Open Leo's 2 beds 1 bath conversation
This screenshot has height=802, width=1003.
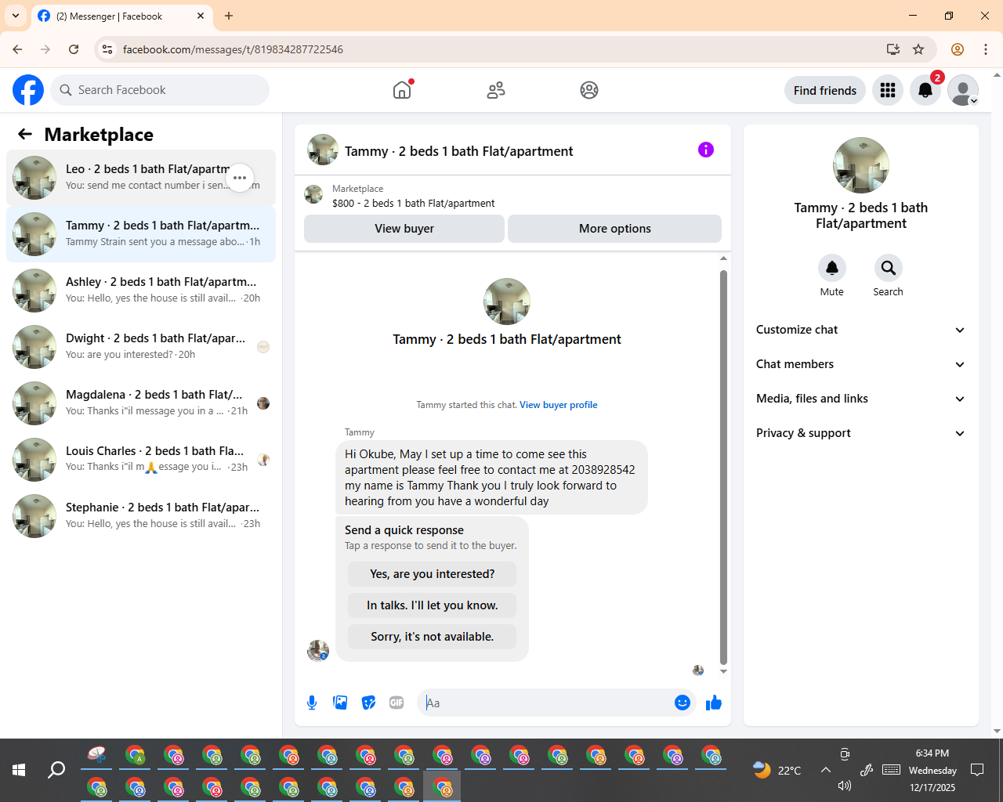[x=141, y=178]
